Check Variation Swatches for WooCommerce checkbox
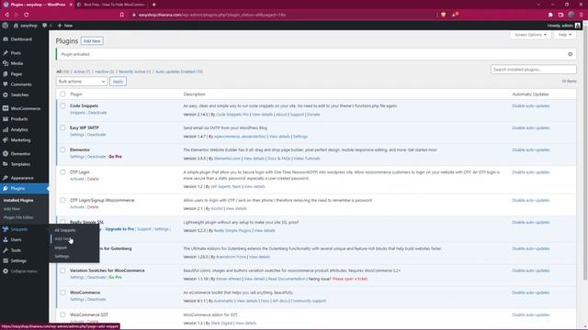588x330 pixels. 62,270
